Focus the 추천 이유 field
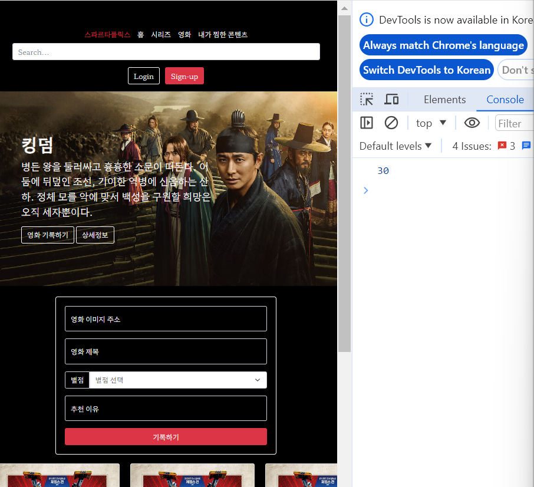The height and width of the screenshot is (487, 534). [x=166, y=409]
